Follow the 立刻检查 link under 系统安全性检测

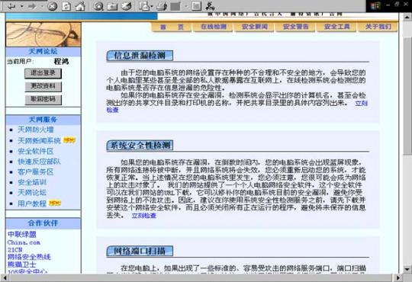(x=144, y=216)
